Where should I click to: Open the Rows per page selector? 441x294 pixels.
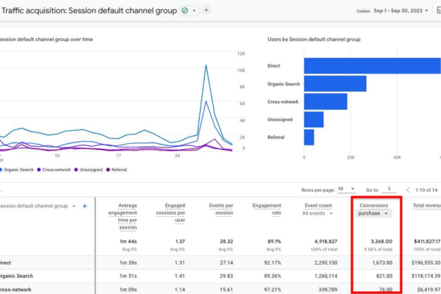346,189
